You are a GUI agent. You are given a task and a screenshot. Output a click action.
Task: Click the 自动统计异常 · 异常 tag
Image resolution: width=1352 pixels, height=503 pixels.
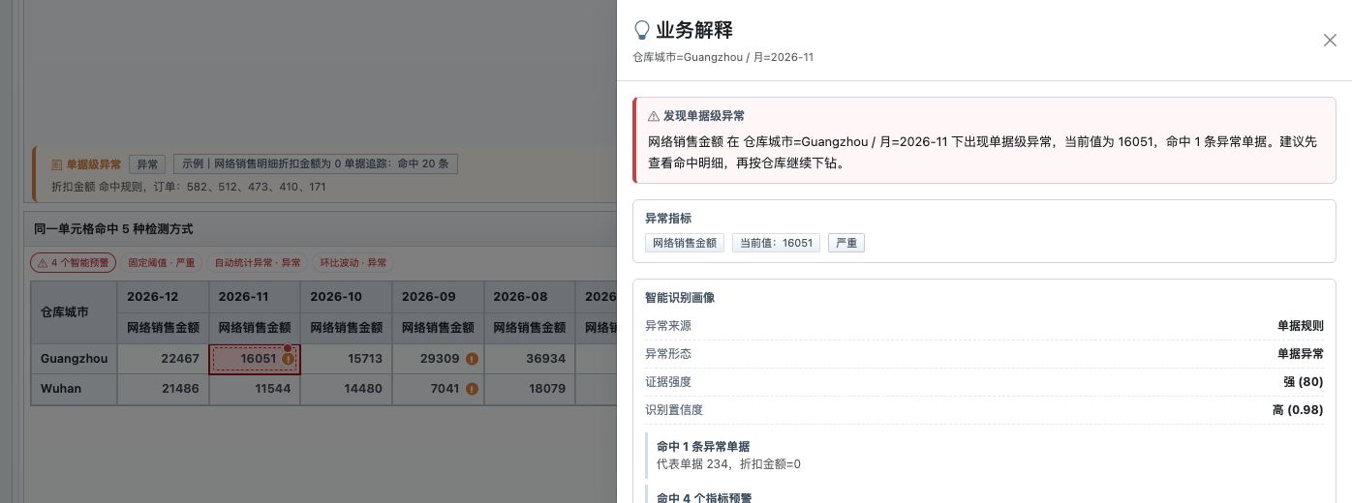pos(257,262)
